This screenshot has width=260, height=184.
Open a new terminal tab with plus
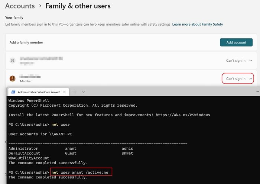[x=75, y=92]
